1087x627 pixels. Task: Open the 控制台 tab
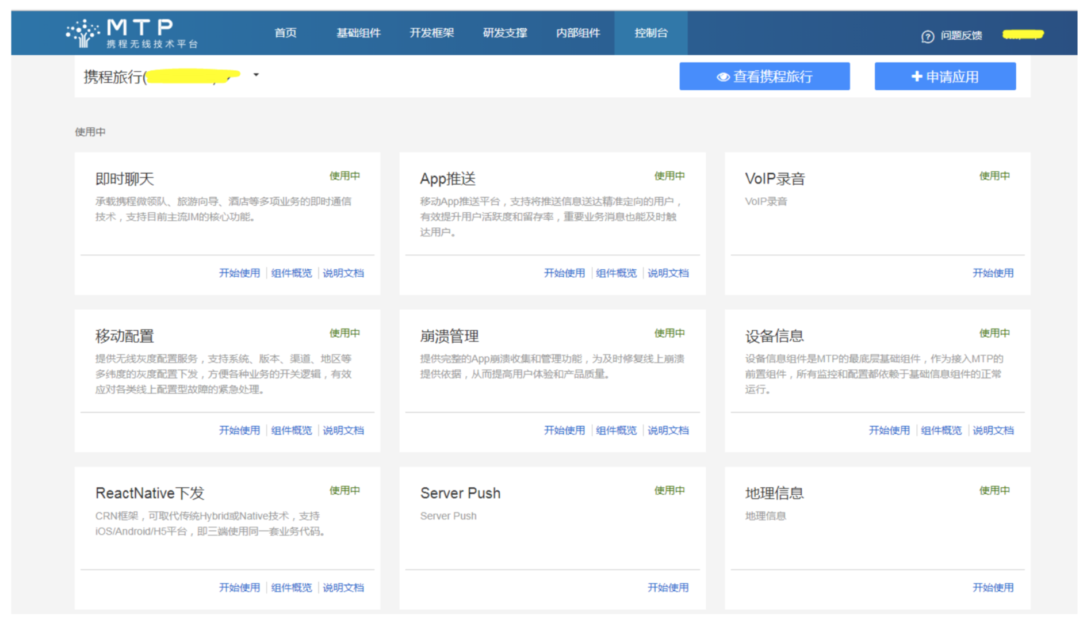pyautogui.click(x=650, y=33)
